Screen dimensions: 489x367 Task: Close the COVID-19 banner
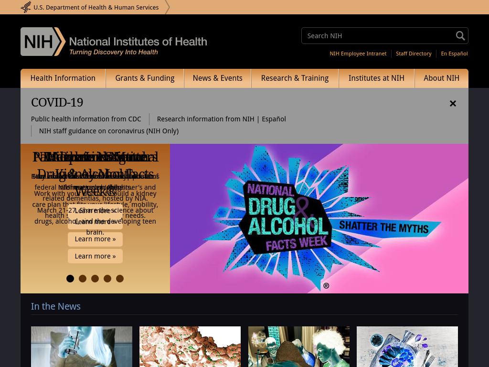click(453, 103)
